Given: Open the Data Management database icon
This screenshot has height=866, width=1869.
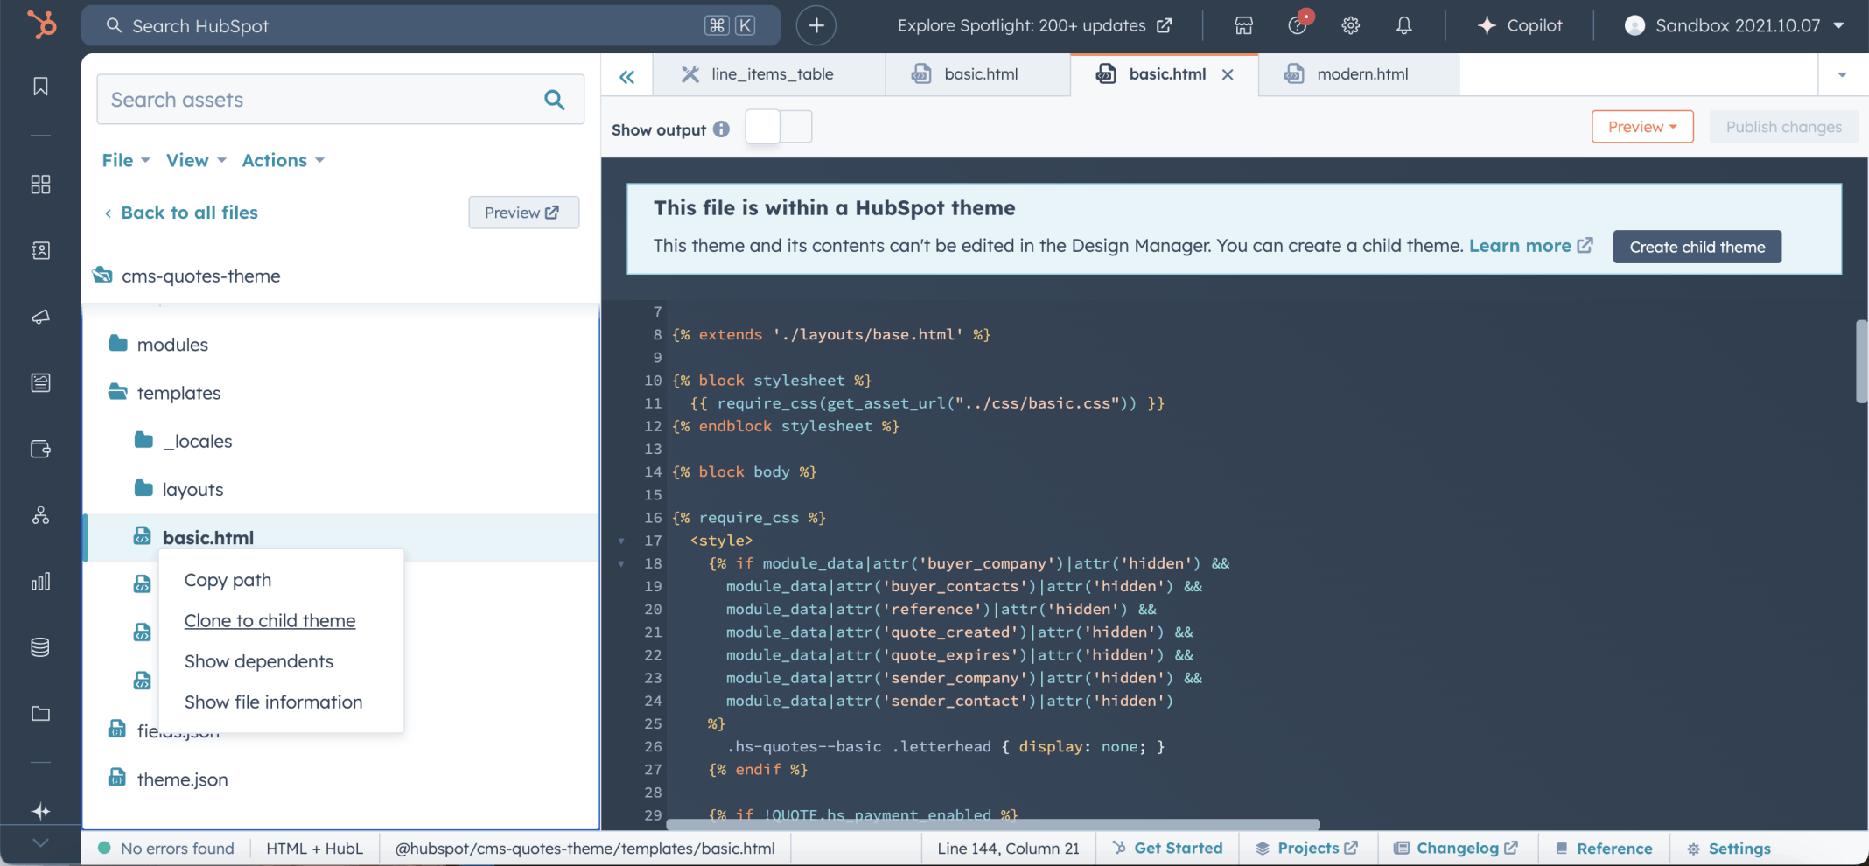Looking at the screenshot, I should tap(40, 647).
